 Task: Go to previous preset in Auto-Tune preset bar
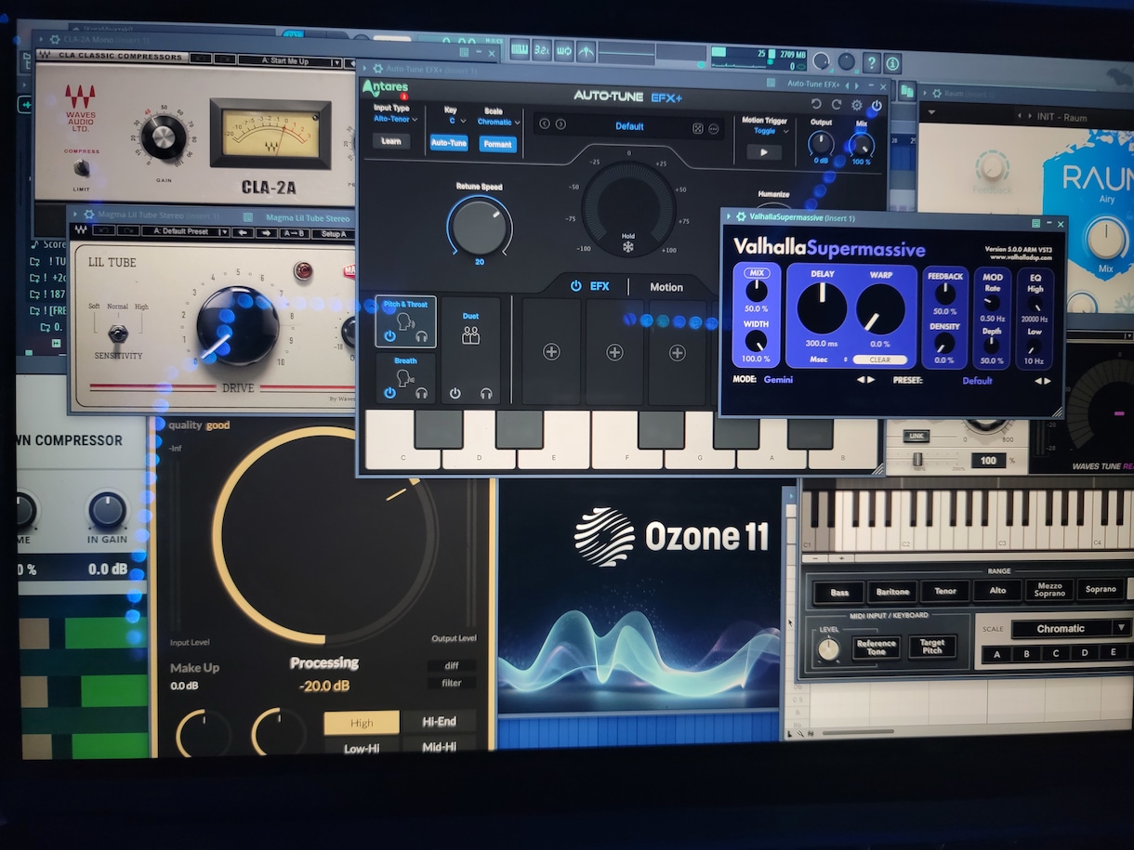(545, 124)
